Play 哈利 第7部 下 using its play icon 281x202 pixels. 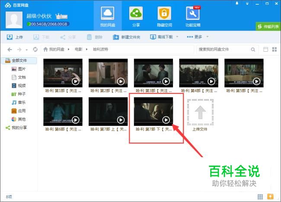tap(166, 120)
